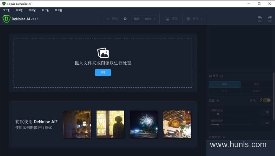Screen dimensions: 275x156
Task: Click the DeNoise AI shield logo
Action: [7, 19]
